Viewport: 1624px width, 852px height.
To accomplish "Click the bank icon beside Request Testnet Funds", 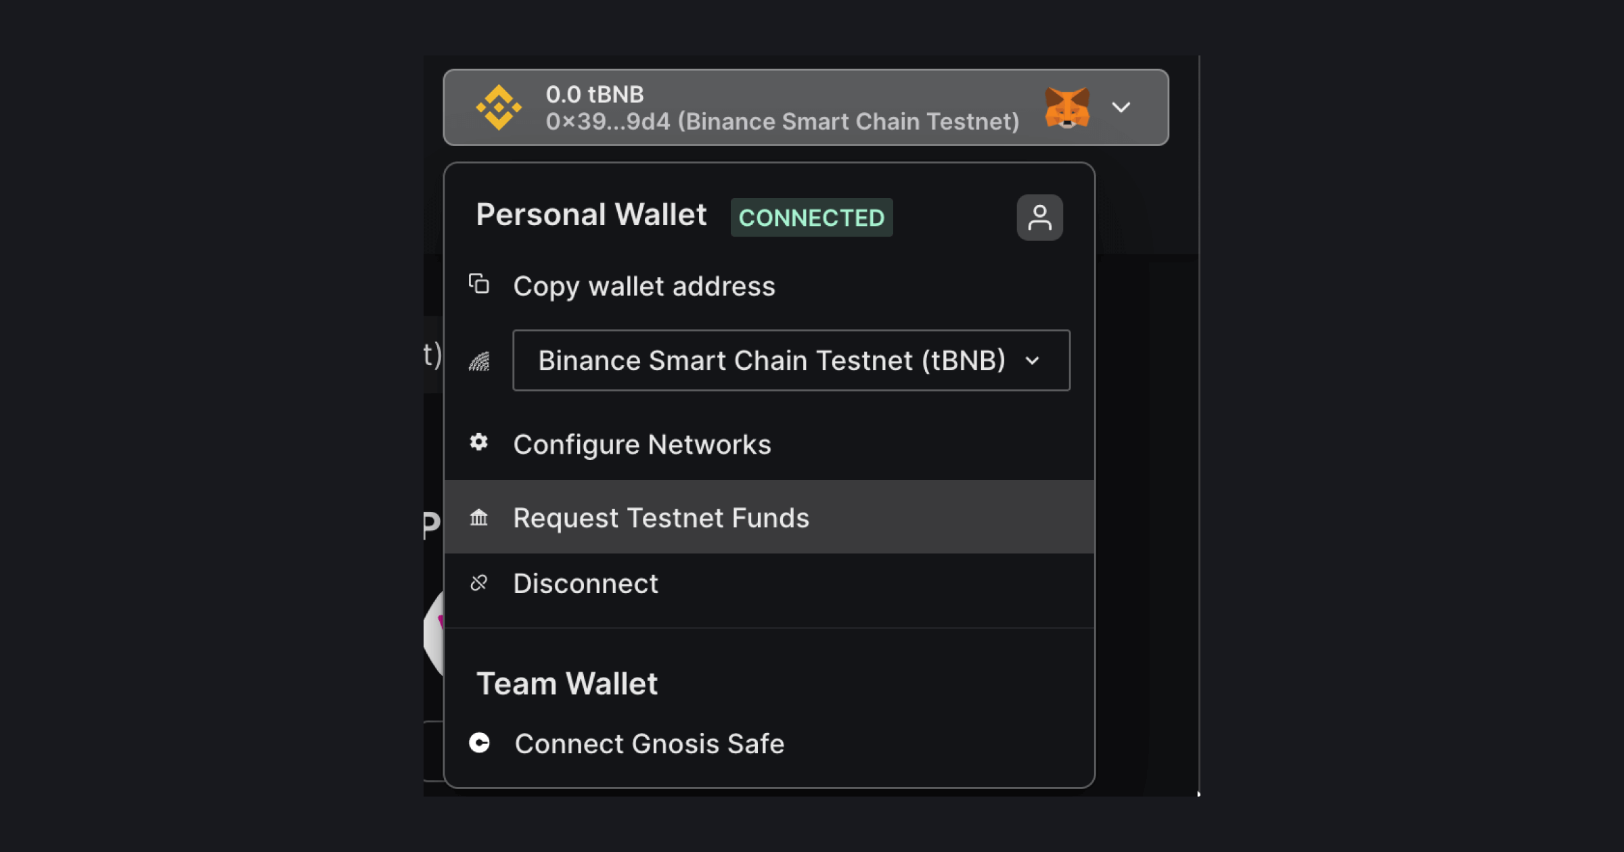I will point(479,517).
